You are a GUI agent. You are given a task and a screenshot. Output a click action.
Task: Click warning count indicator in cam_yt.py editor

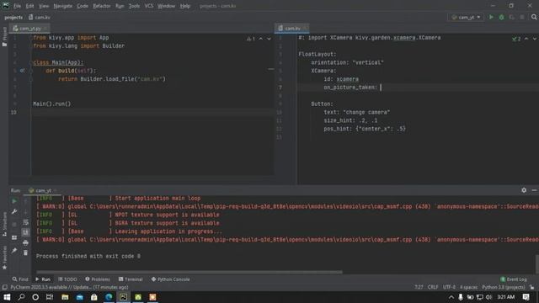tap(251, 39)
